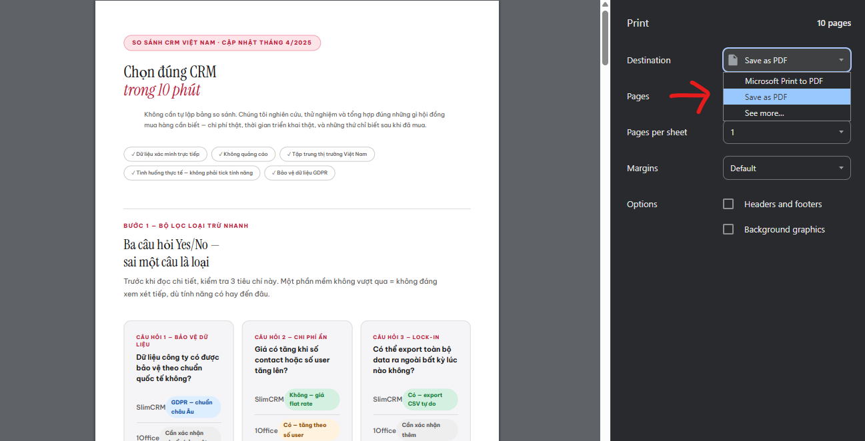Image resolution: width=865 pixels, height=441 pixels.
Task: Click the "Tập trung thị trường Việt Nam" chip
Action: pos(327,154)
